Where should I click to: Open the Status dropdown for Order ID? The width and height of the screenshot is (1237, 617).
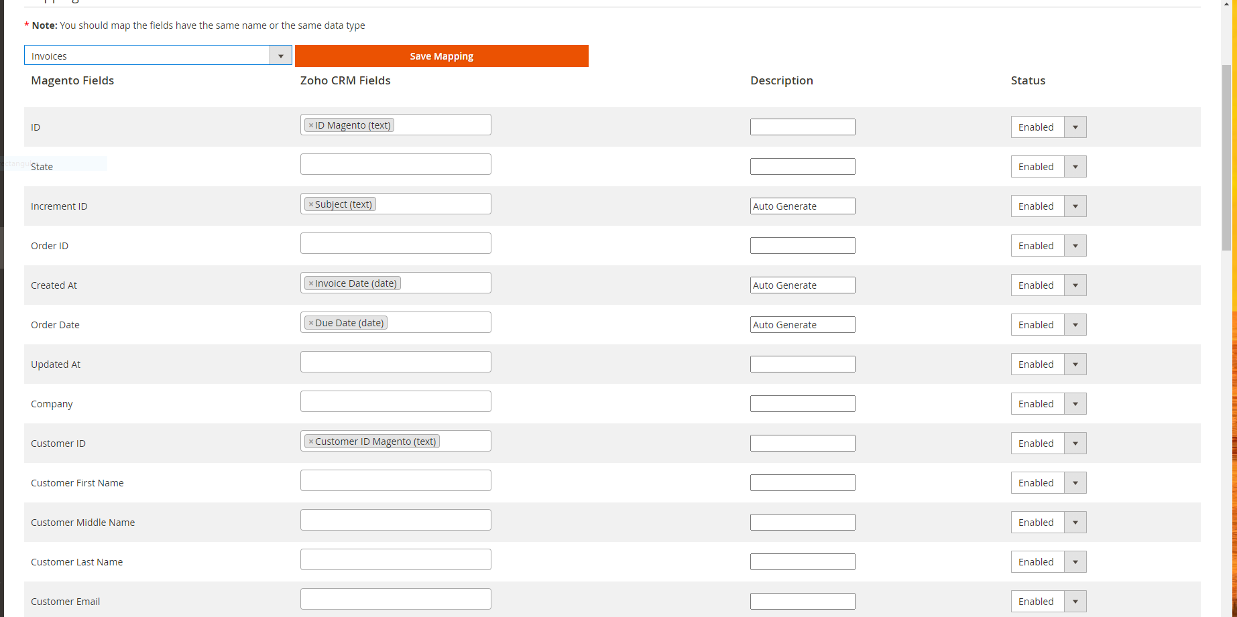(1075, 245)
